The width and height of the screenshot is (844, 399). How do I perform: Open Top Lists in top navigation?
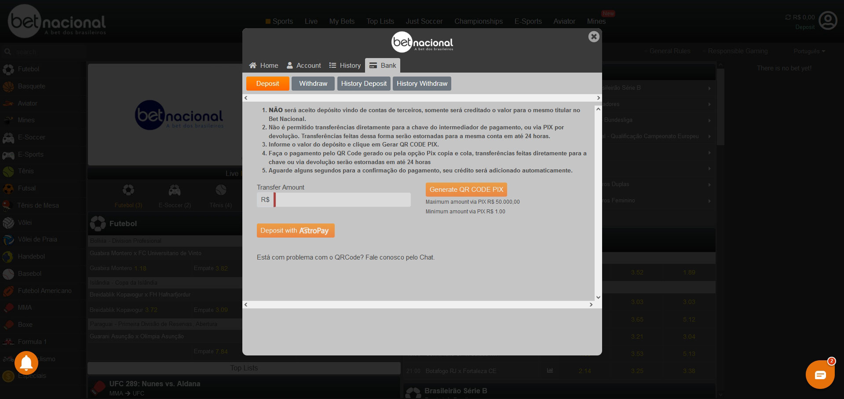(x=380, y=21)
